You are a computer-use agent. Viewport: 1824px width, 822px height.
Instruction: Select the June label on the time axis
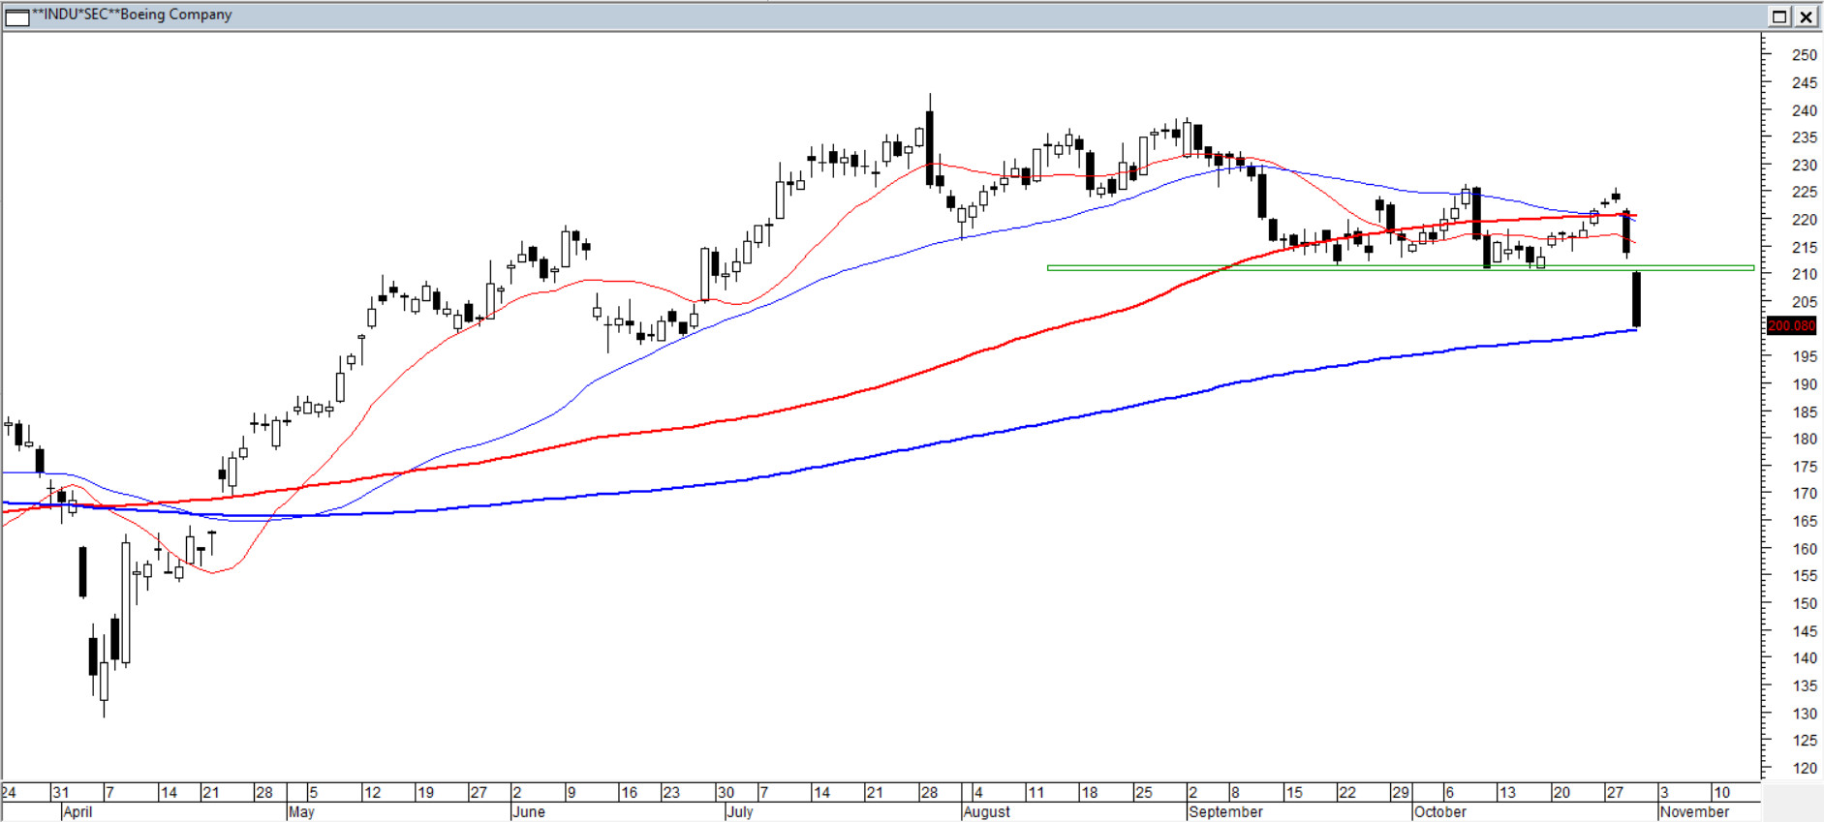[529, 812]
